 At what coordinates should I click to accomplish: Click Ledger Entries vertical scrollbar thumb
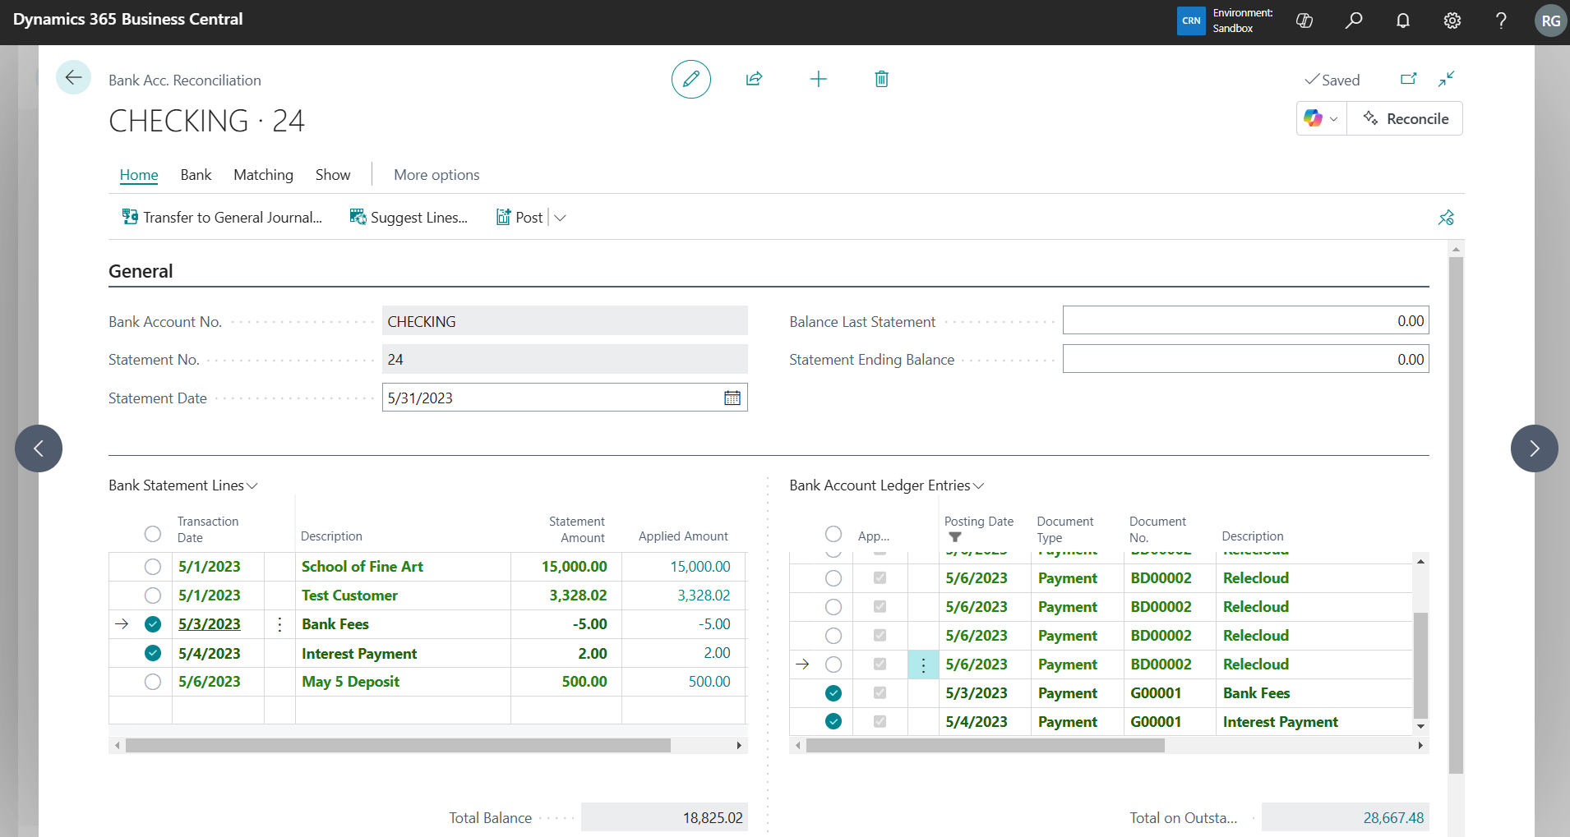point(1420,665)
